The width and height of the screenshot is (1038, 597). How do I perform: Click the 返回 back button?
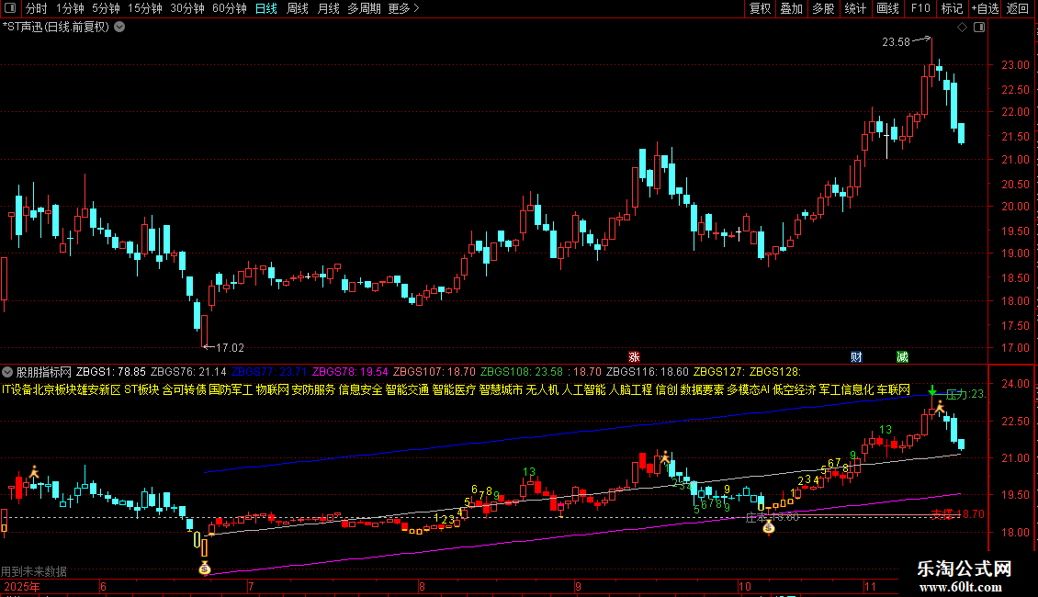(1018, 8)
